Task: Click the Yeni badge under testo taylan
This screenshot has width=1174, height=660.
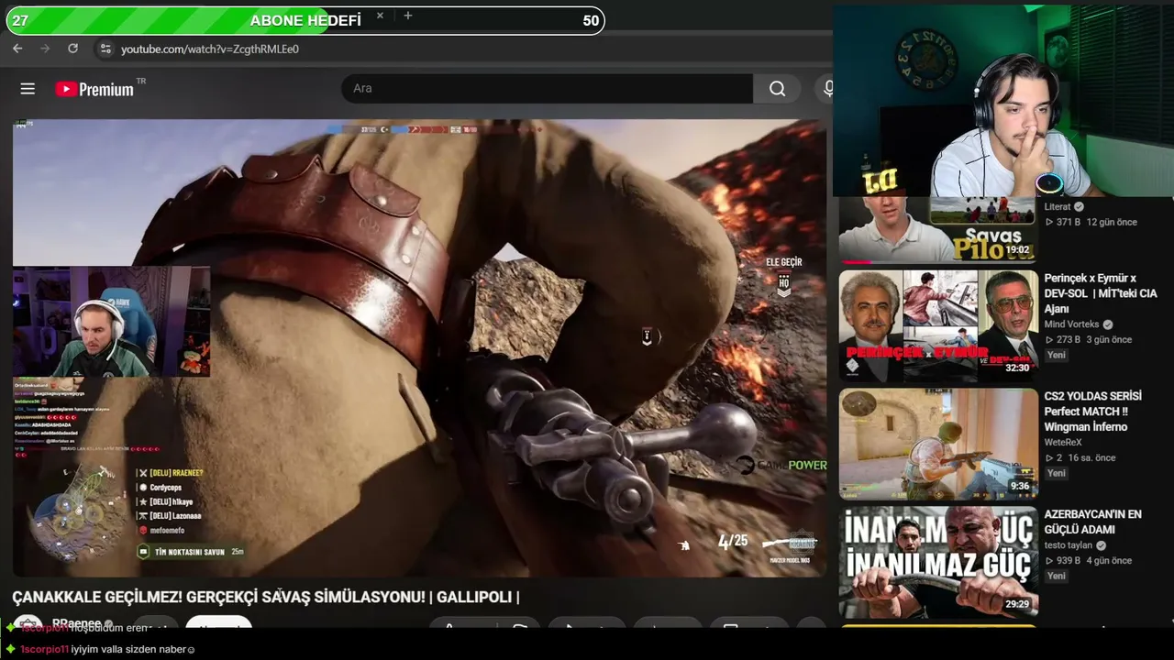Action: [1057, 577]
